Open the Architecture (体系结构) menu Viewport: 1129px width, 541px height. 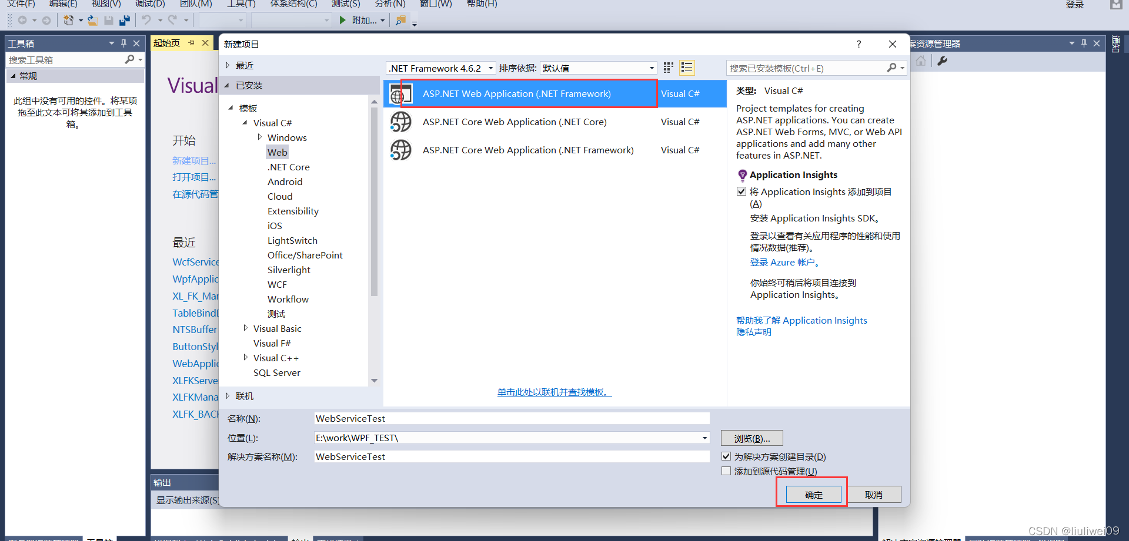click(293, 4)
